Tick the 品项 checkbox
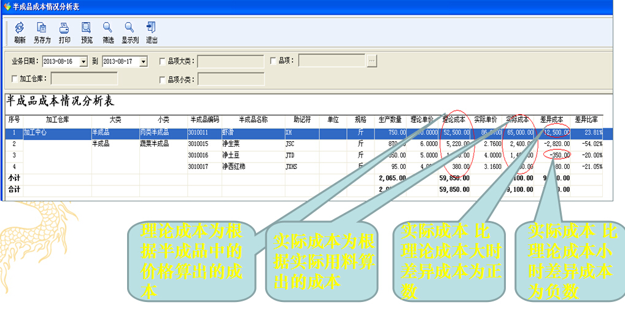The width and height of the screenshot is (625, 329). [x=274, y=61]
